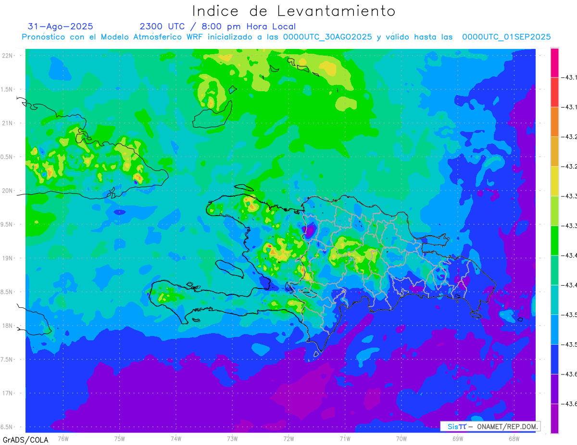Click the '17N' latitude label
The image size is (577, 445).
7,393
